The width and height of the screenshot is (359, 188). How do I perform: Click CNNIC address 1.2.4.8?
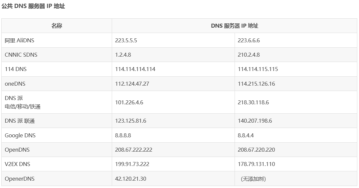[173, 55]
